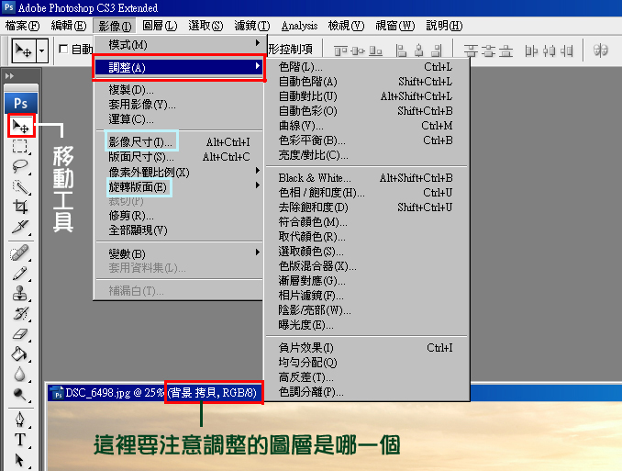
Task: Select the History Brush tool
Action: (x=20, y=314)
